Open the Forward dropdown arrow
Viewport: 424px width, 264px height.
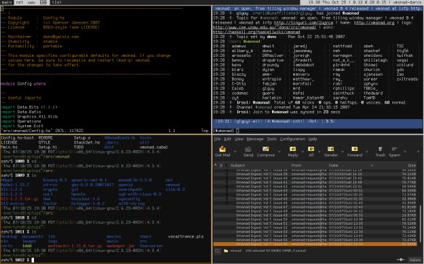click(367, 152)
